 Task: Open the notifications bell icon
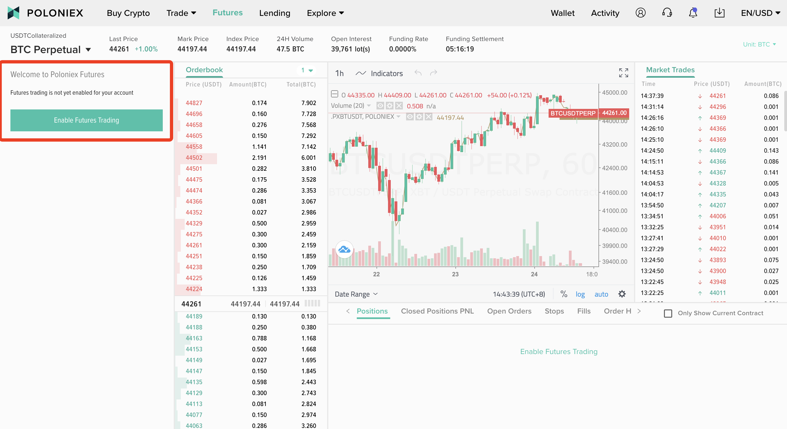click(693, 13)
